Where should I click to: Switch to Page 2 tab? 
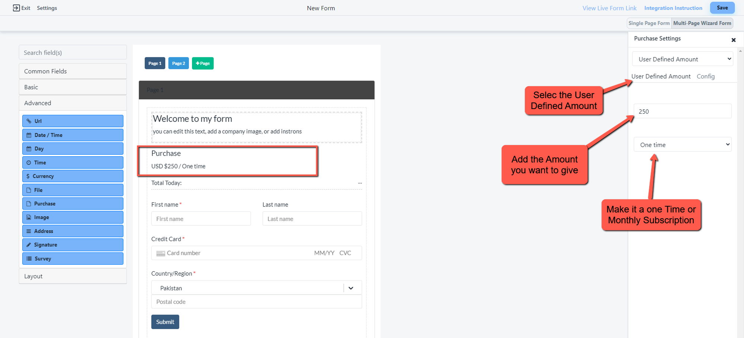point(179,63)
